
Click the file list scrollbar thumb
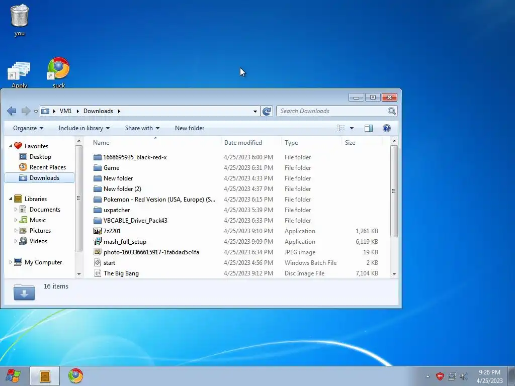pos(394,191)
